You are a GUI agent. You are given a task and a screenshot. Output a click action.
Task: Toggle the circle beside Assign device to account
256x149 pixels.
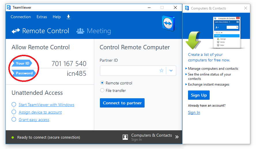pos(14,112)
